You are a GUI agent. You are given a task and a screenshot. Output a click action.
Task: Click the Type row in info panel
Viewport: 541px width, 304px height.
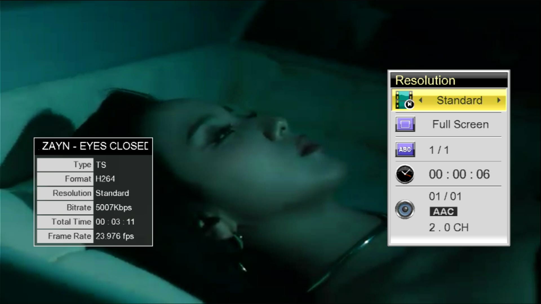(94, 165)
